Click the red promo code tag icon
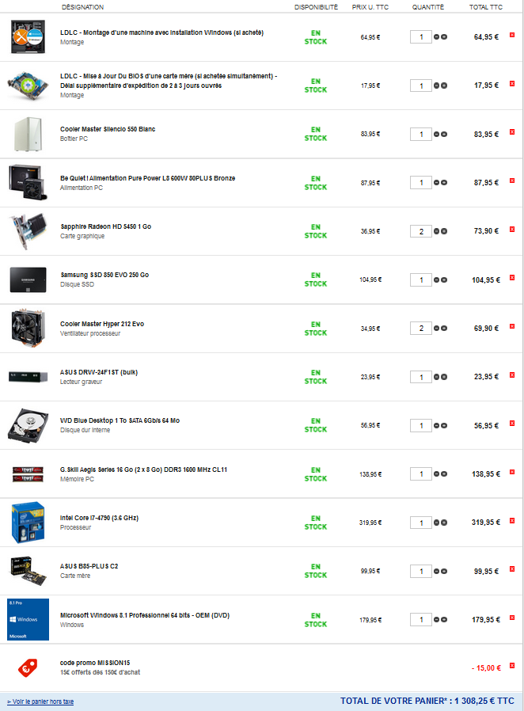 (28, 668)
